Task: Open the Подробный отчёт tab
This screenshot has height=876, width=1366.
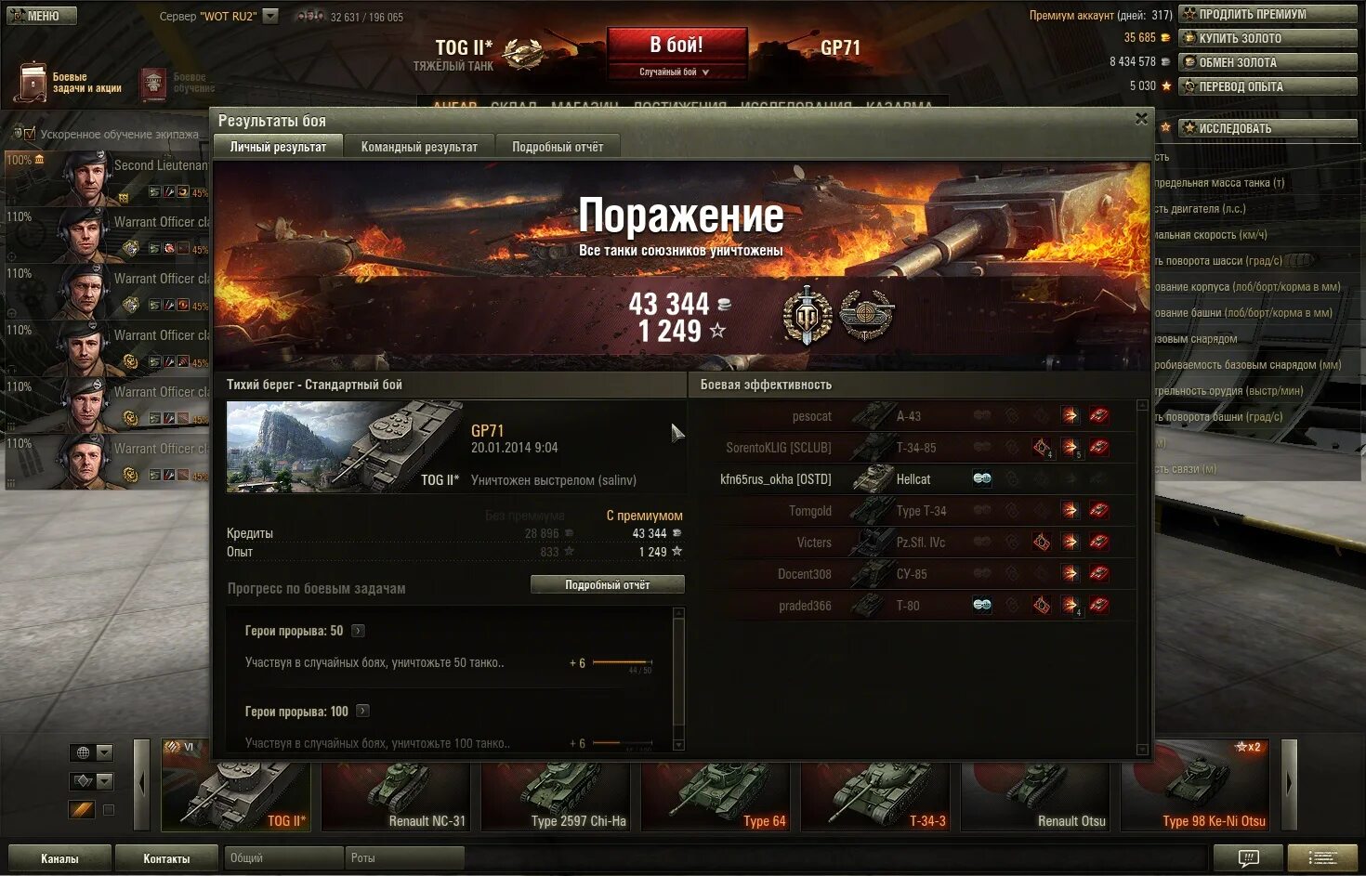Action: click(558, 147)
